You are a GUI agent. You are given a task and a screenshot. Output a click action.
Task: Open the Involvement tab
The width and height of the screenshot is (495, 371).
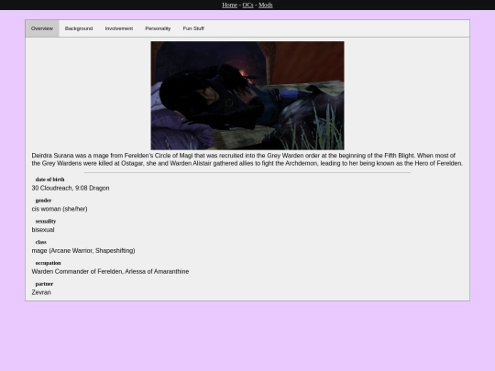[x=119, y=28]
